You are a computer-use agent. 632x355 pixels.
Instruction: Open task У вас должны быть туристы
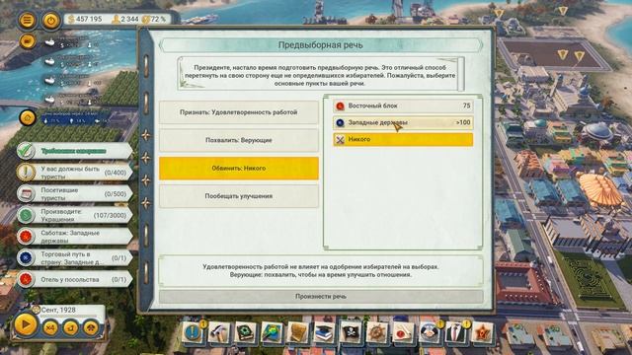tap(75, 173)
